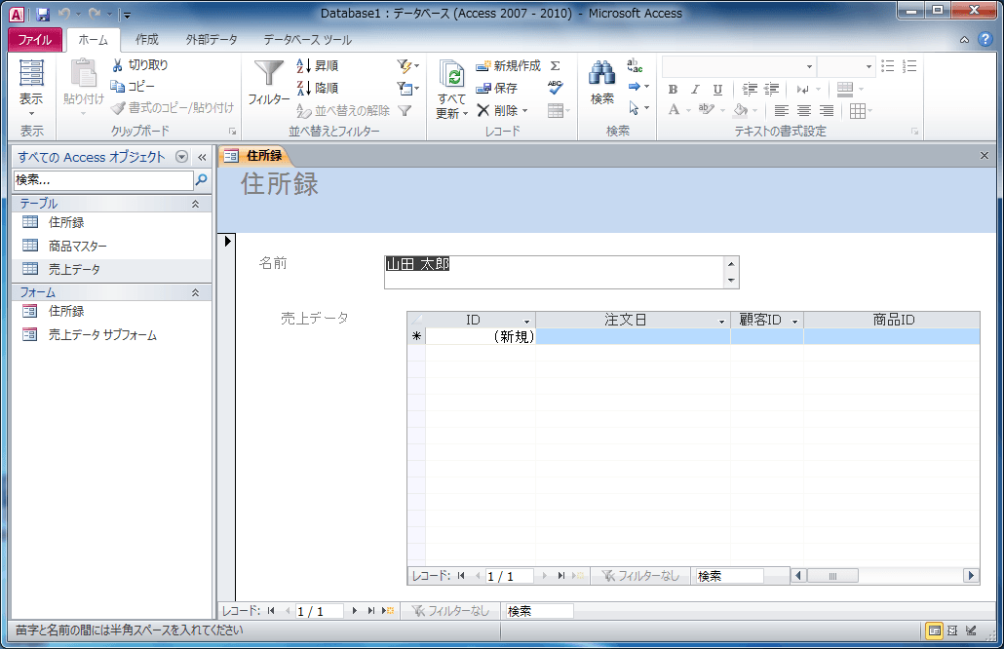Screen dimensions: 1004x649
Task: Align text left
Action: 781,111
